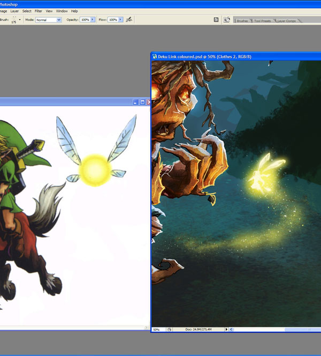Click the status bar Version Cue icon
321x356 pixels.
(x=170, y=329)
